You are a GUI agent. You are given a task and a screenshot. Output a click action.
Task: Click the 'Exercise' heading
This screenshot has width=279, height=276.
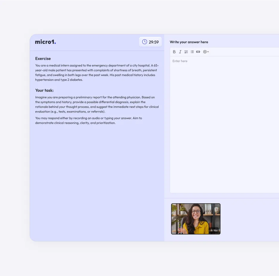click(x=43, y=59)
